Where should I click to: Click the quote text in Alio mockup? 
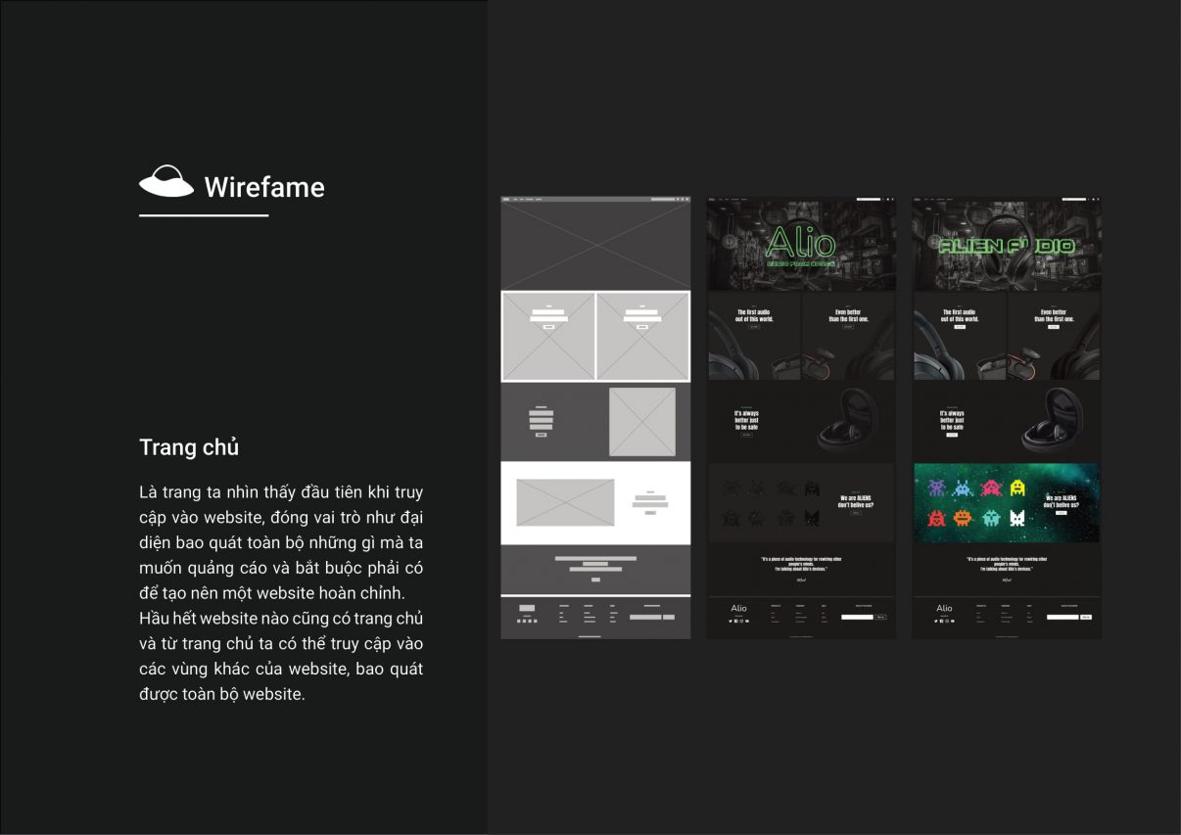[x=801, y=564]
